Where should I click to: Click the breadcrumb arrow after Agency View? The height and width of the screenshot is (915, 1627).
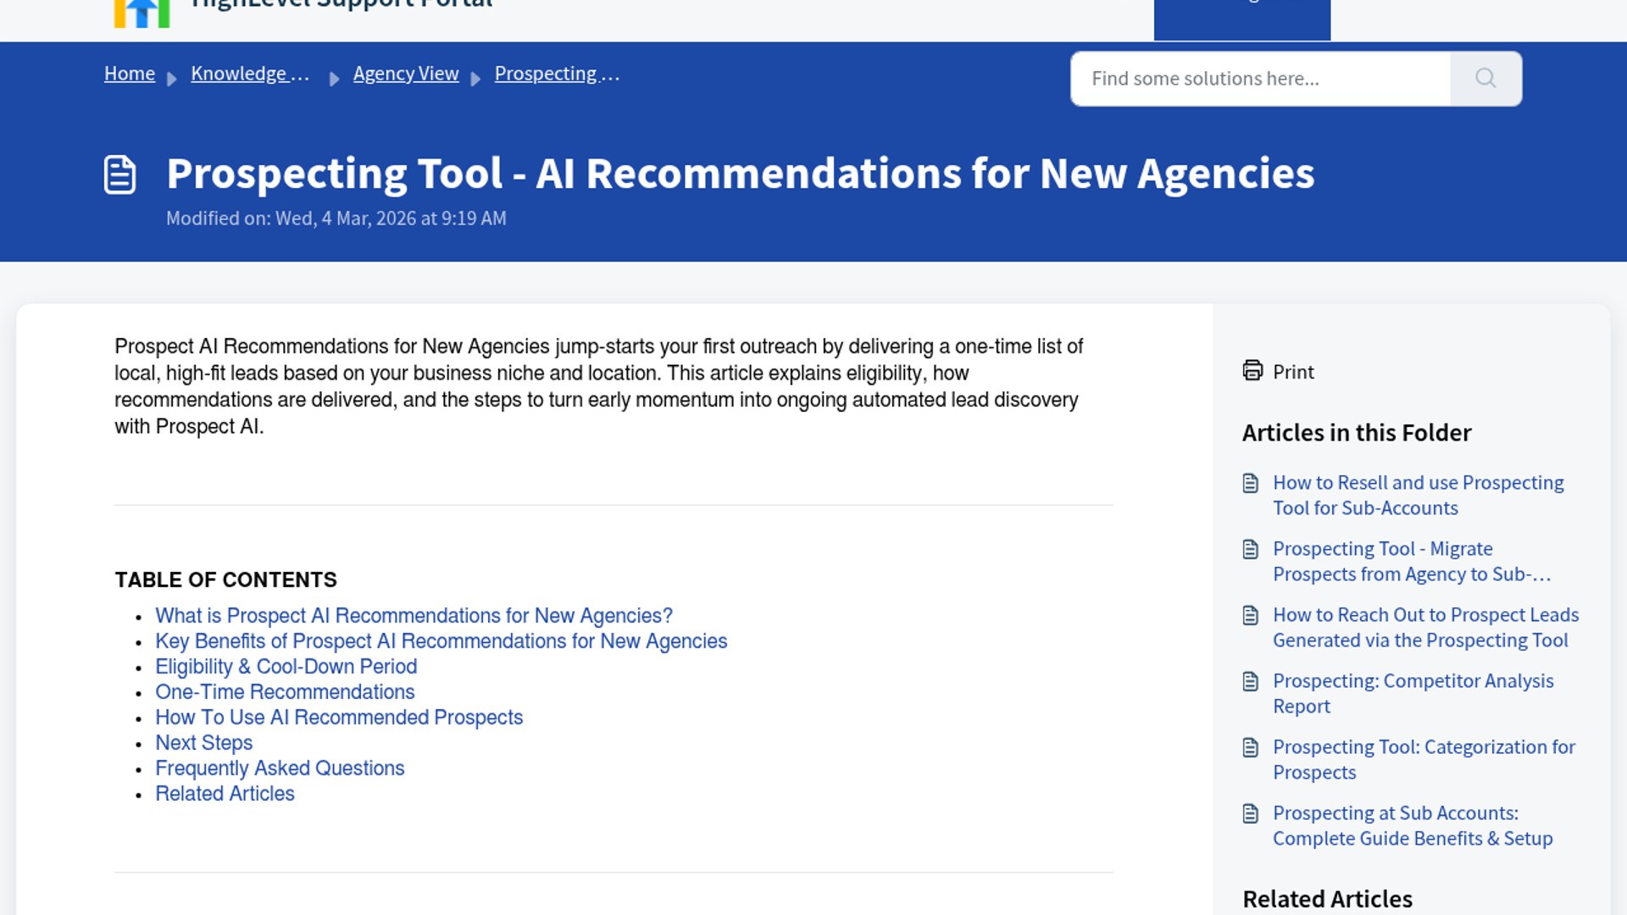[476, 76]
